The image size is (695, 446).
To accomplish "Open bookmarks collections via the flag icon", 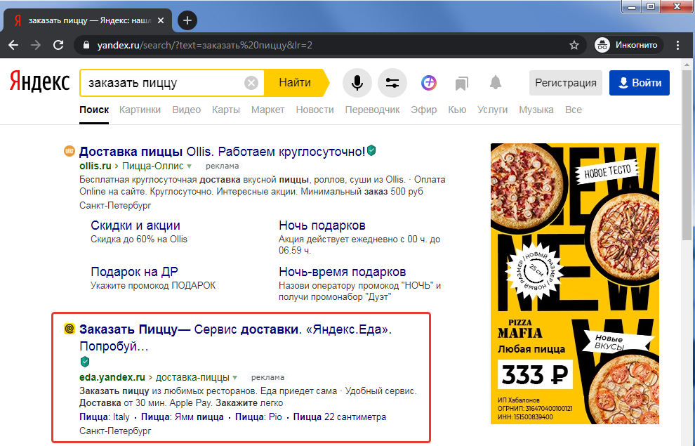I will click(x=461, y=82).
